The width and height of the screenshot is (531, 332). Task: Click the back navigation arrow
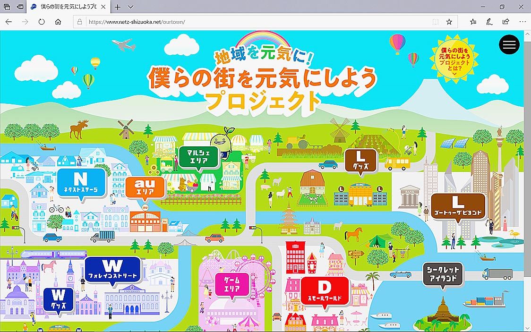(x=9, y=22)
